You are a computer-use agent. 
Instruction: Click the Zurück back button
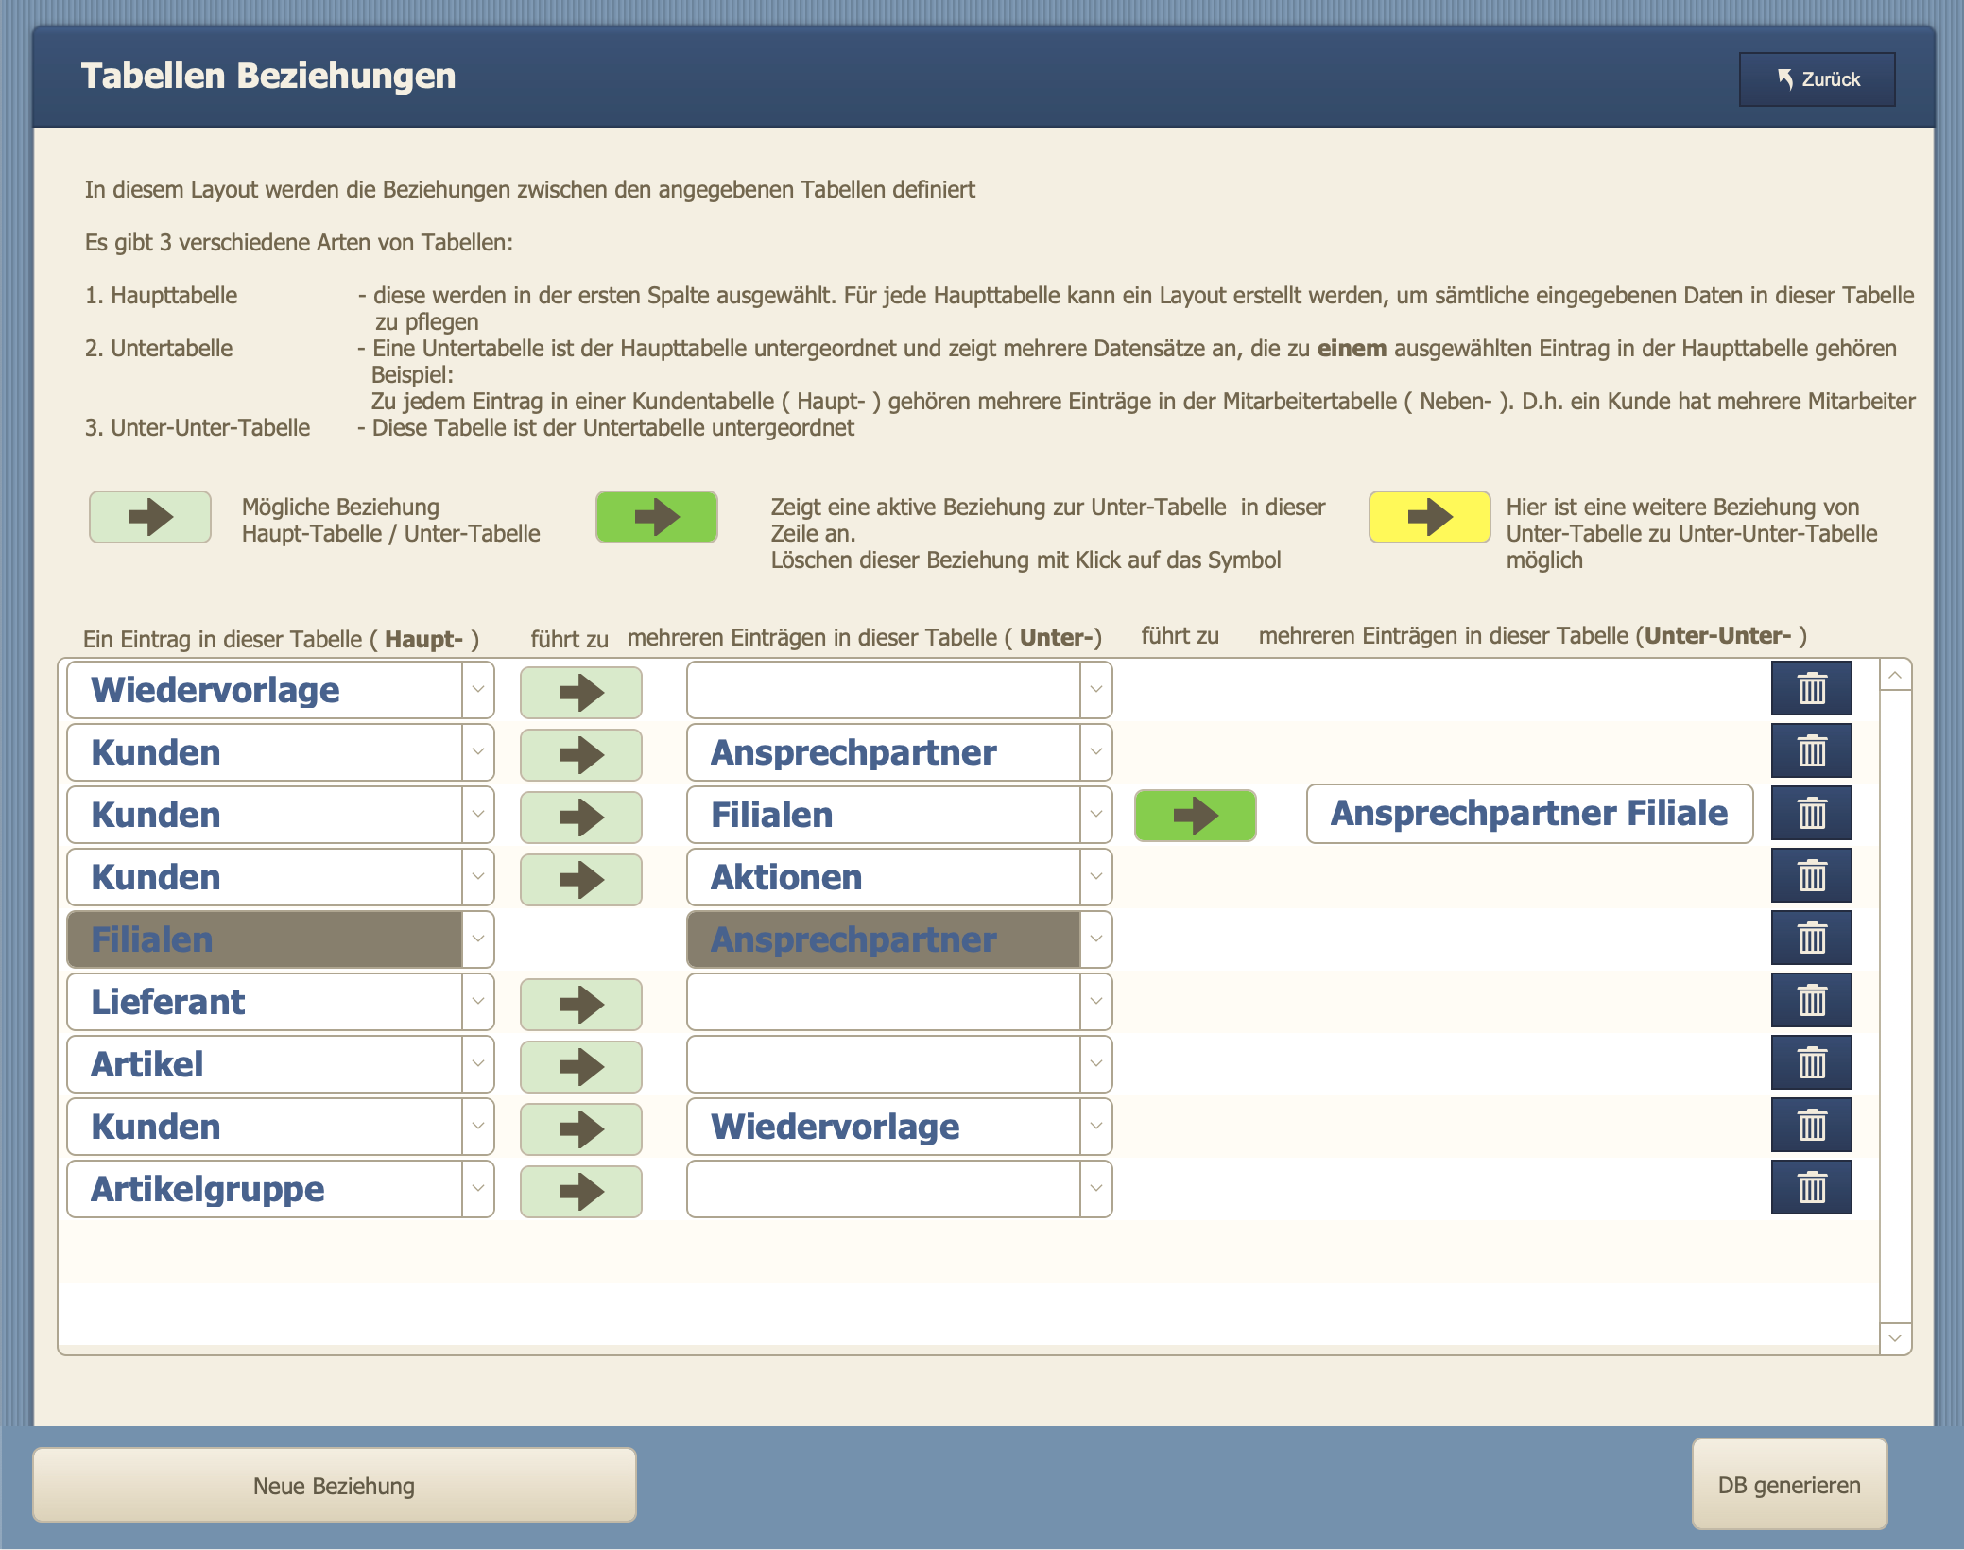click(1817, 79)
